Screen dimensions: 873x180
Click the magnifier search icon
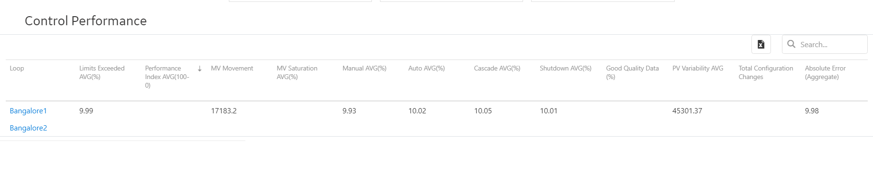pyautogui.click(x=791, y=44)
